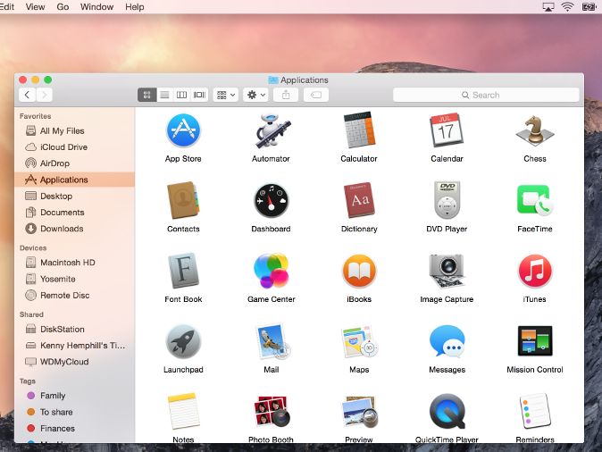
Task: Select Remote Disc in Devices
Action: click(x=74, y=296)
